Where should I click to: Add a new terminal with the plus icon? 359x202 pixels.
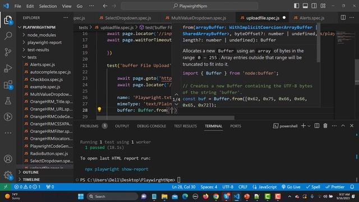(303, 126)
